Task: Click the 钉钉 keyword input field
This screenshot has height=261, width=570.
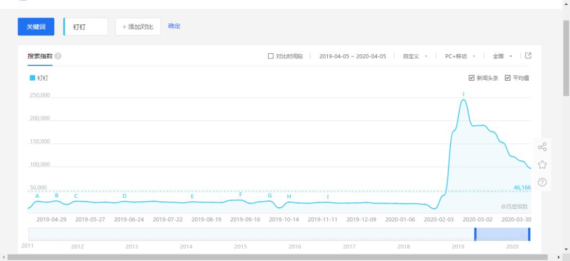Action: 86,27
